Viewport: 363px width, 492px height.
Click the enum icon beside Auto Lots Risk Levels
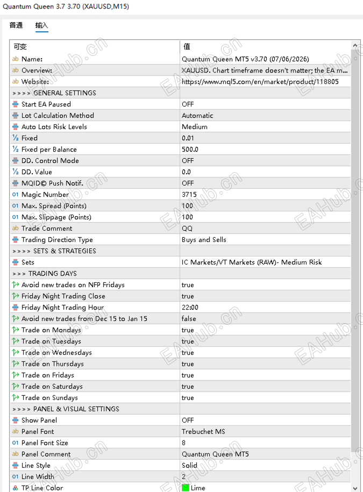pyautogui.click(x=15, y=127)
